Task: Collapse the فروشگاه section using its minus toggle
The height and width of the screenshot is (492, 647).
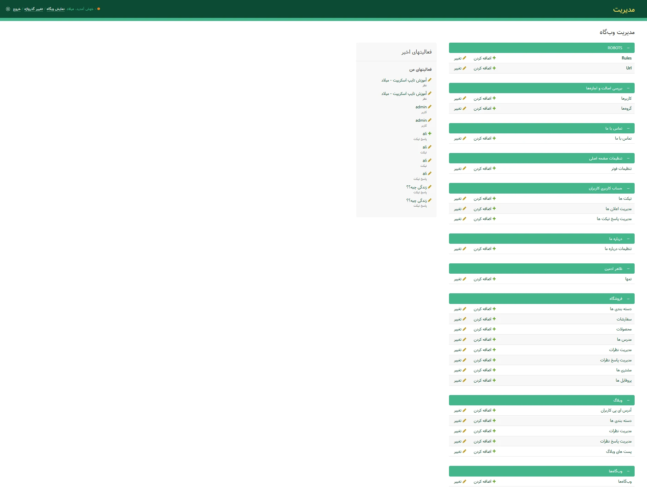Action: click(628, 299)
